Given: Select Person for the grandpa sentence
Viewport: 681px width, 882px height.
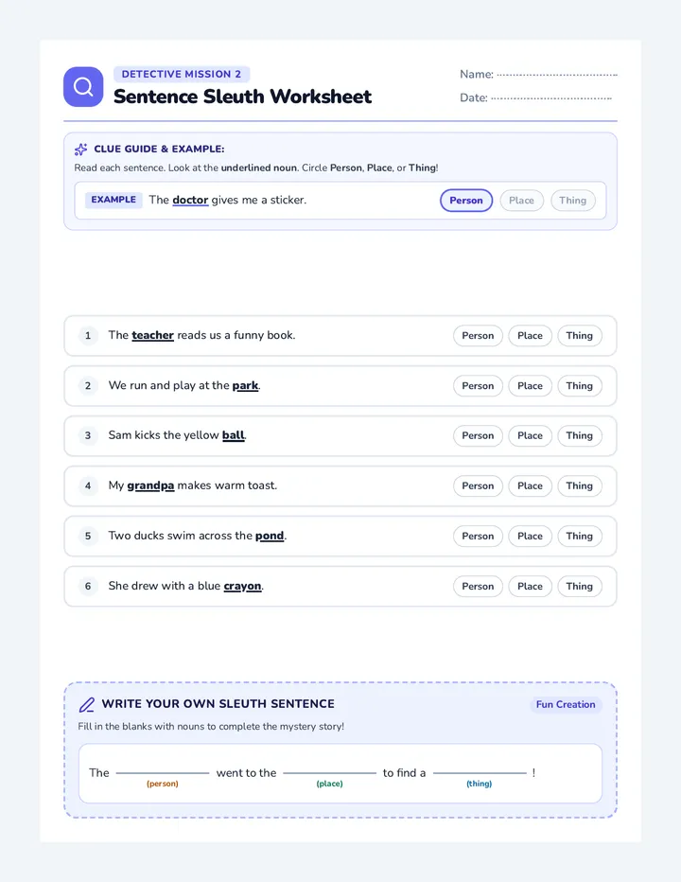Looking at the screenshot, I should tap(478, 486).
